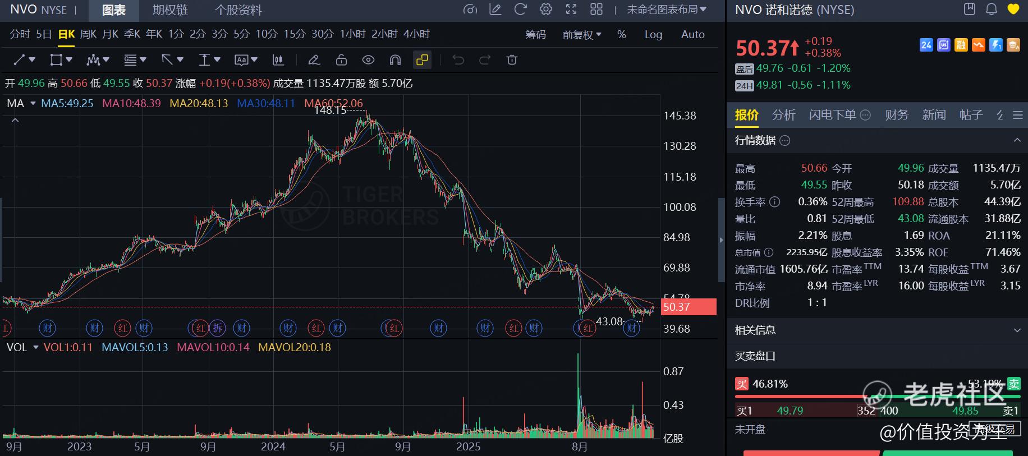Viewport: 1028px width, 456px height.
Task: Switch to the 期权链 tab
Action: (170, 10)
